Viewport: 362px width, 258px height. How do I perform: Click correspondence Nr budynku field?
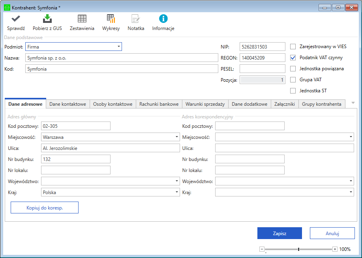click(x=250, y=159)
